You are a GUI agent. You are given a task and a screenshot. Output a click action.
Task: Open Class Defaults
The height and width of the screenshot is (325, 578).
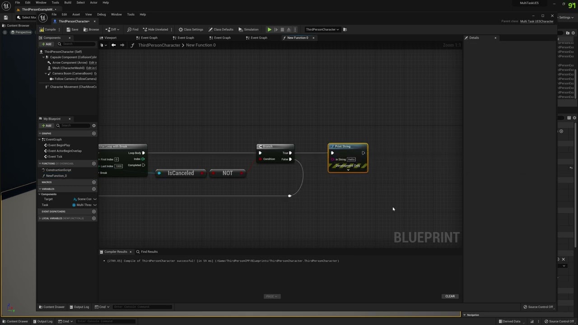pos(221,29)
